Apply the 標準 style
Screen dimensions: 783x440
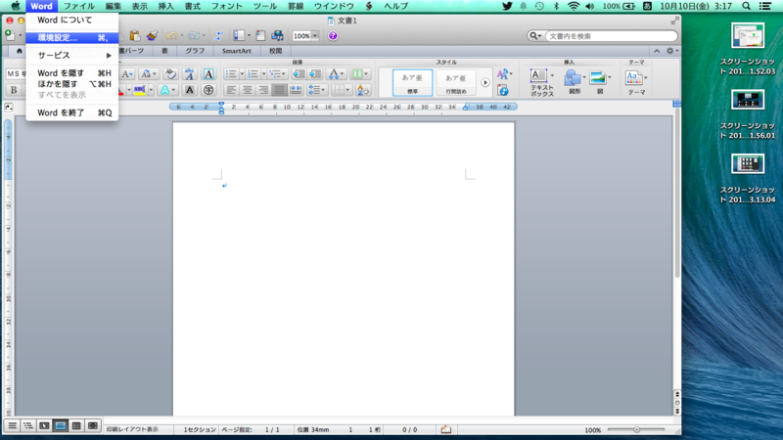tap(412, 82)
